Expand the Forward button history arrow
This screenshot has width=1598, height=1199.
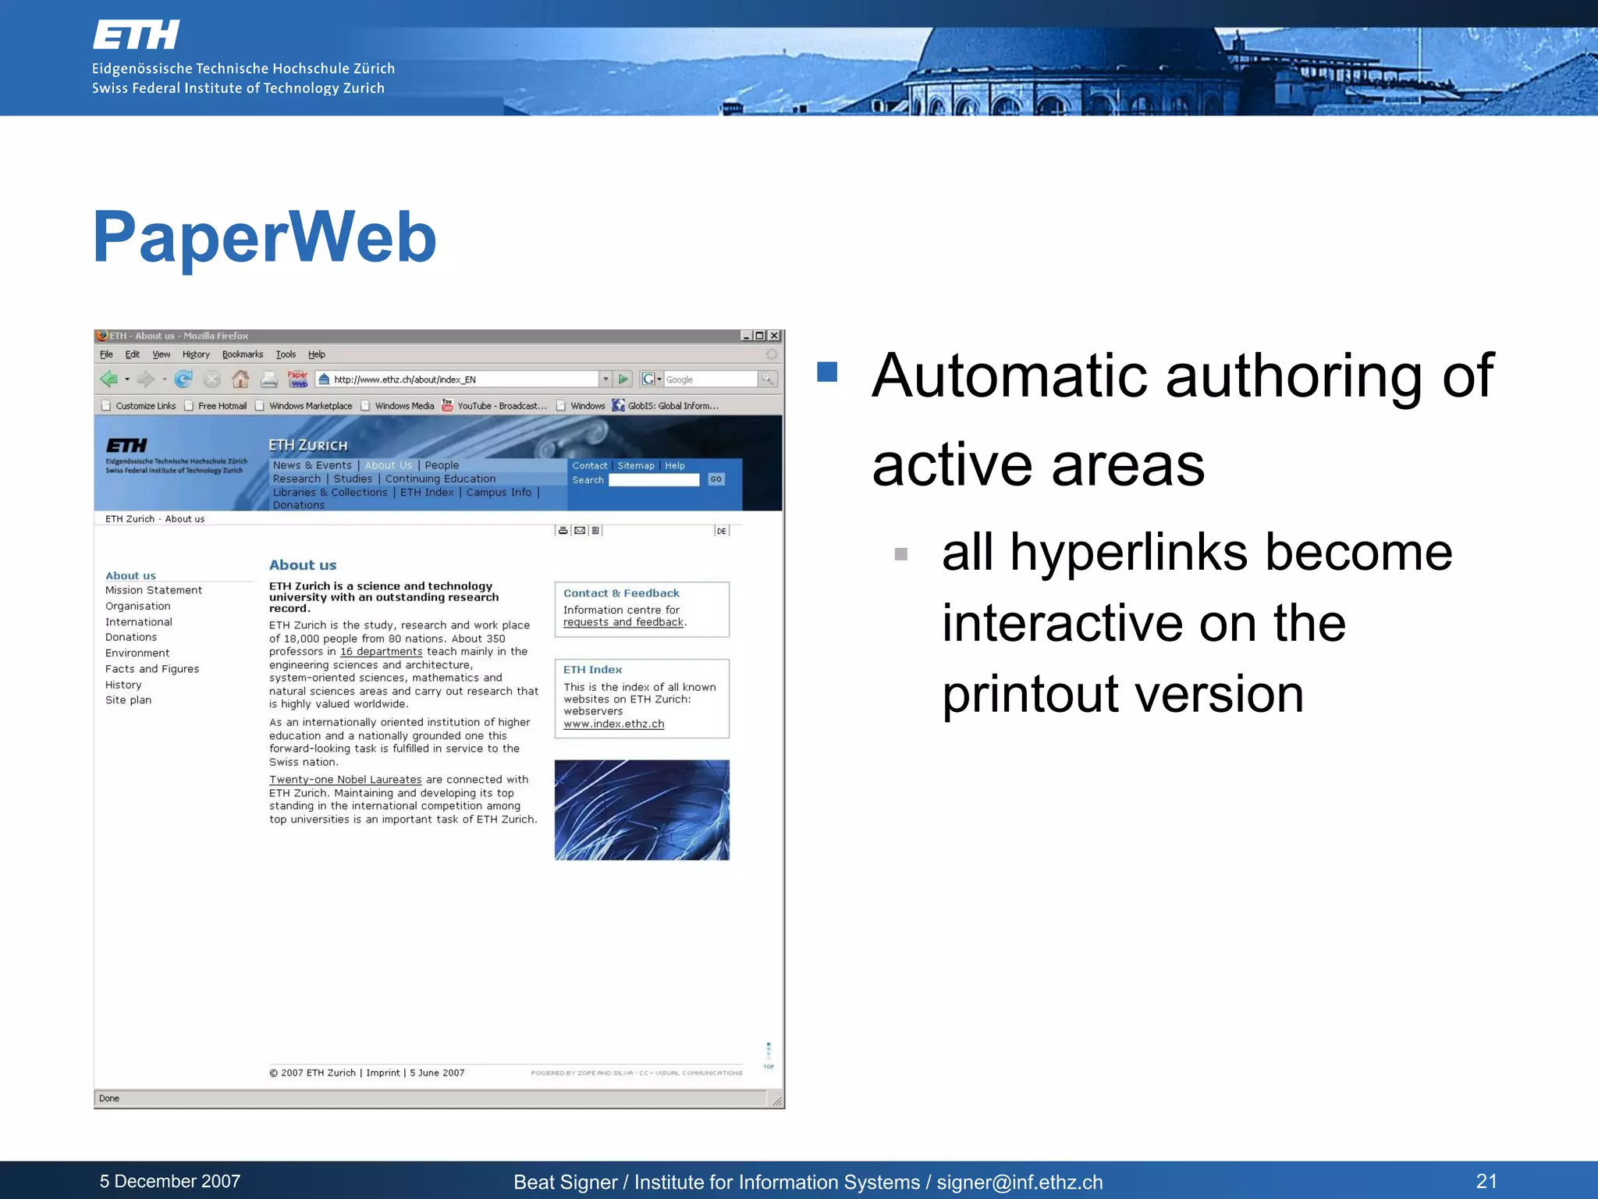point(164,380)
